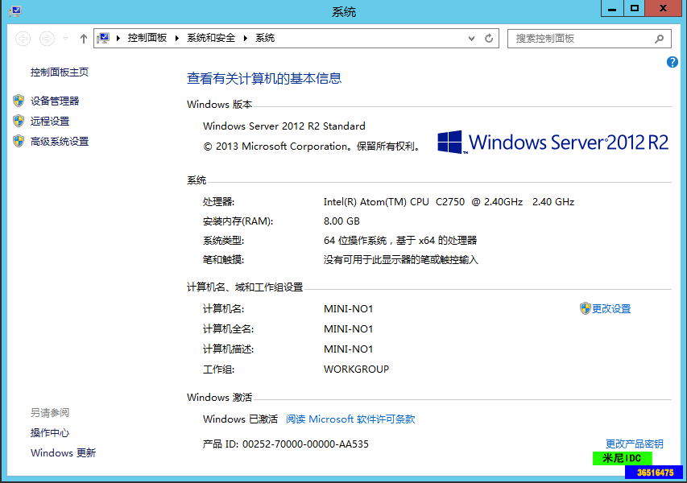Open the recent locations dropdown arrow

pos(65,39)
